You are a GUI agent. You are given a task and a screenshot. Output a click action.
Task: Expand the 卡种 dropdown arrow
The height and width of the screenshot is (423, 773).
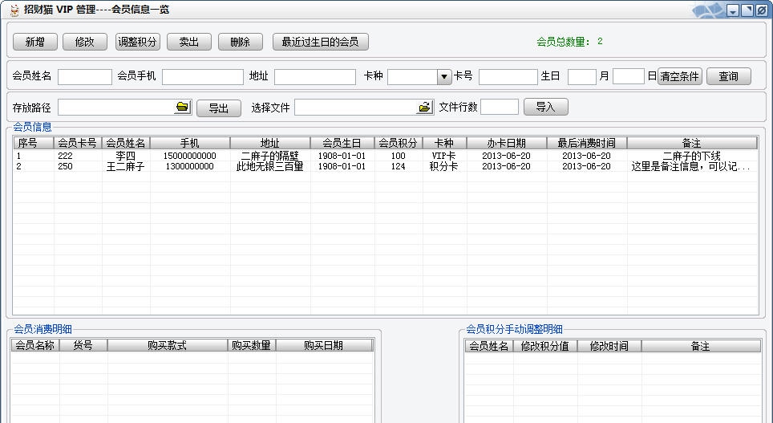[444, 77]
